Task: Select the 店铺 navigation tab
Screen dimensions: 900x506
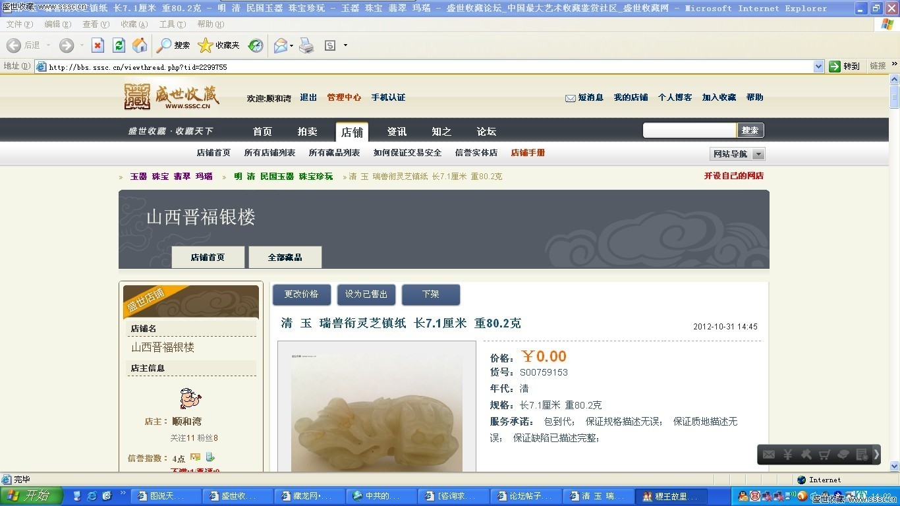Action: coord(352,132)
